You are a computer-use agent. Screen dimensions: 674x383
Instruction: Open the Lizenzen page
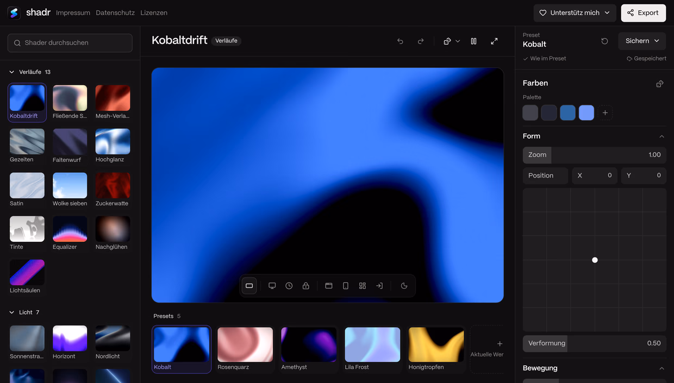tap(154, 12)
